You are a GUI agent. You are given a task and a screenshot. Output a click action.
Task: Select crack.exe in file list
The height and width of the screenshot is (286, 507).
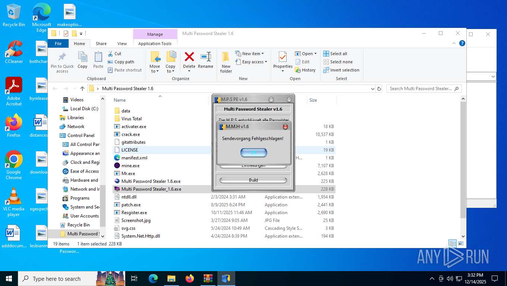pos(130,134)
